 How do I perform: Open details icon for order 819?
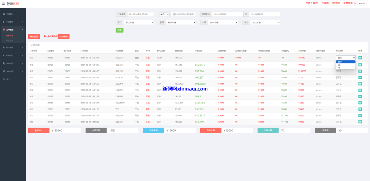point(360,58)
